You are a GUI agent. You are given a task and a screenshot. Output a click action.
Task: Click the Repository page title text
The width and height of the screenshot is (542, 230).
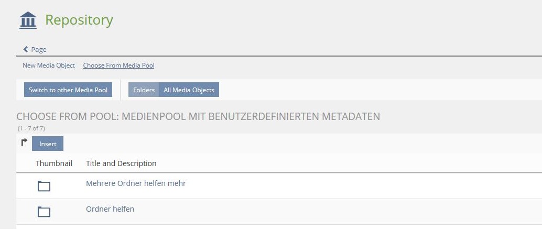click(x=79, y=20)
